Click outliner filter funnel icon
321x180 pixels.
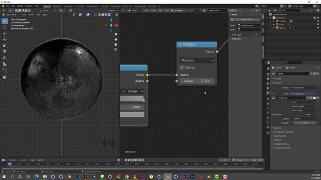pos(311,10)
